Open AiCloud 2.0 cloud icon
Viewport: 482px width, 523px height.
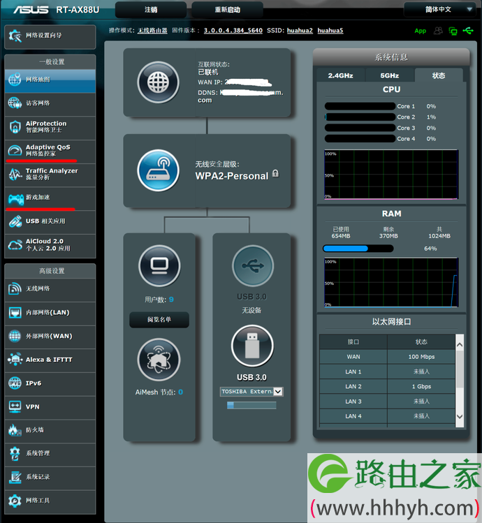pyautogui.click(x=15, y=245)
